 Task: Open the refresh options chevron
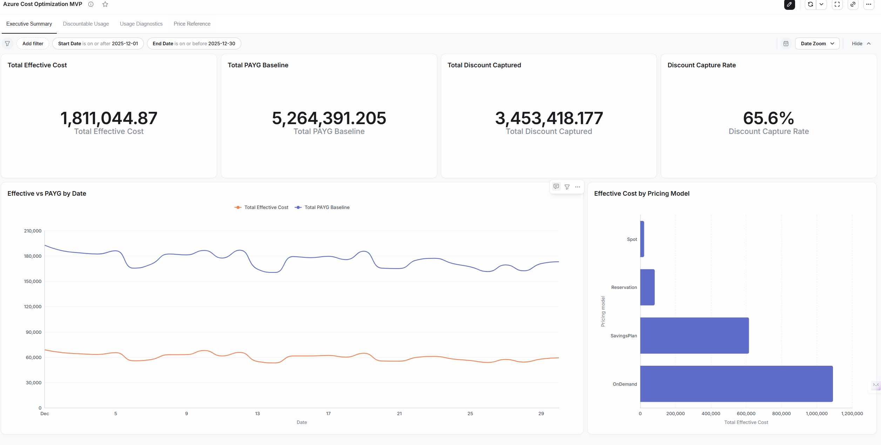point(821,5)
